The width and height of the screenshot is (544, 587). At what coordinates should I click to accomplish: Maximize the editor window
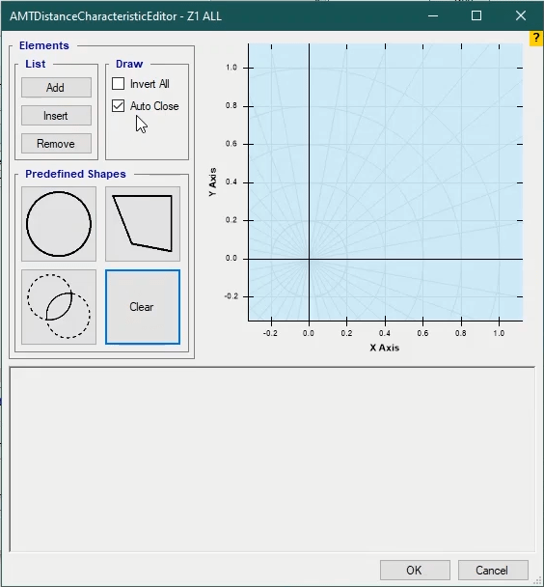[476, 15]
